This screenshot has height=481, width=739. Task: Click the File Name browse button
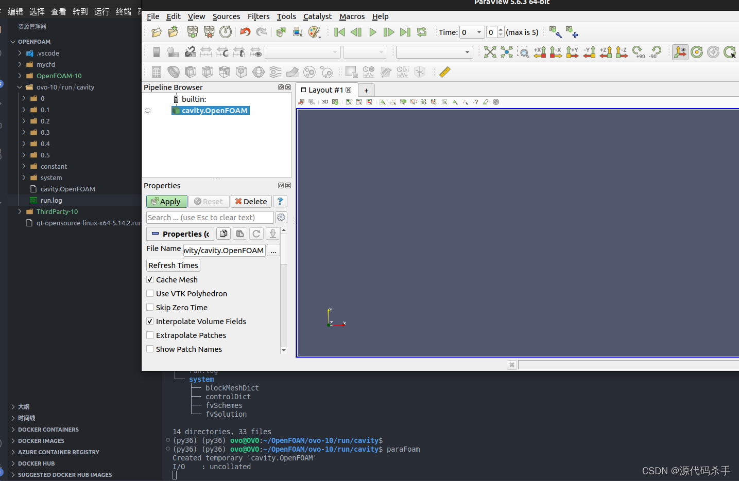[273, 251]
